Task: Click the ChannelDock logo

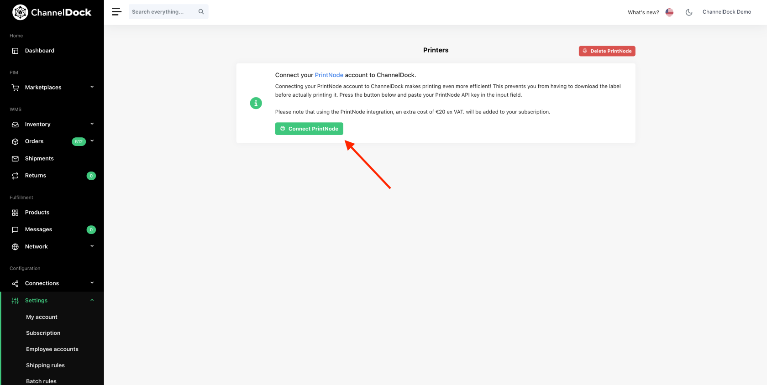Action: [52, 12]
